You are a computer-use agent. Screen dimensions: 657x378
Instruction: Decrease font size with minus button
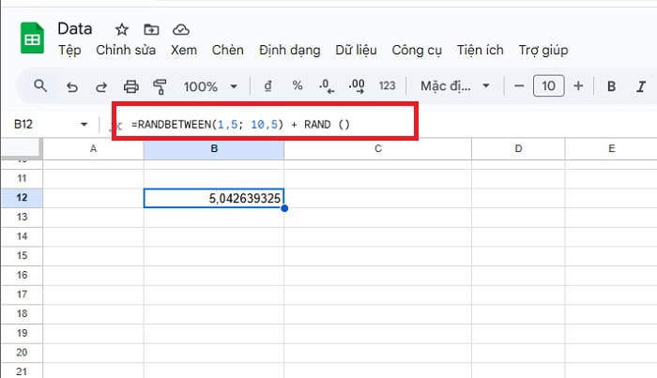coord(518,86)
